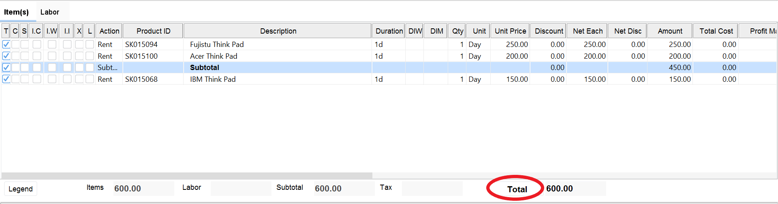
Task: Sort by the Description column header
Action: pyautogui.click(x=278, y=31)
